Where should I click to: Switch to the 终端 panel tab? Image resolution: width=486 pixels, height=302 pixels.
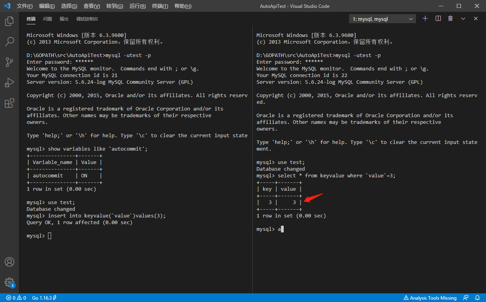click(x=31, y=19)
